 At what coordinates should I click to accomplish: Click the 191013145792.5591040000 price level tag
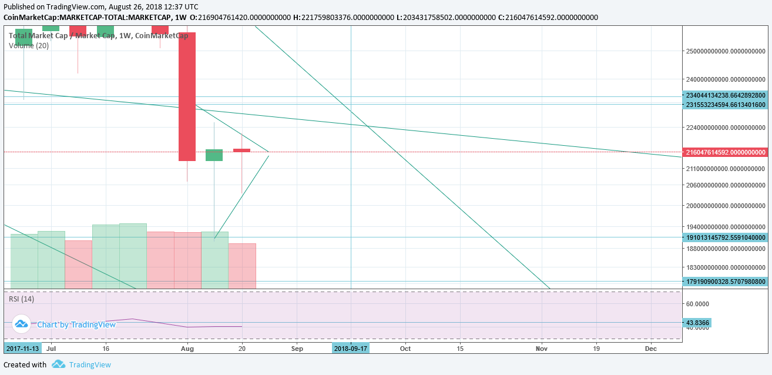click(x=726, y=237)
